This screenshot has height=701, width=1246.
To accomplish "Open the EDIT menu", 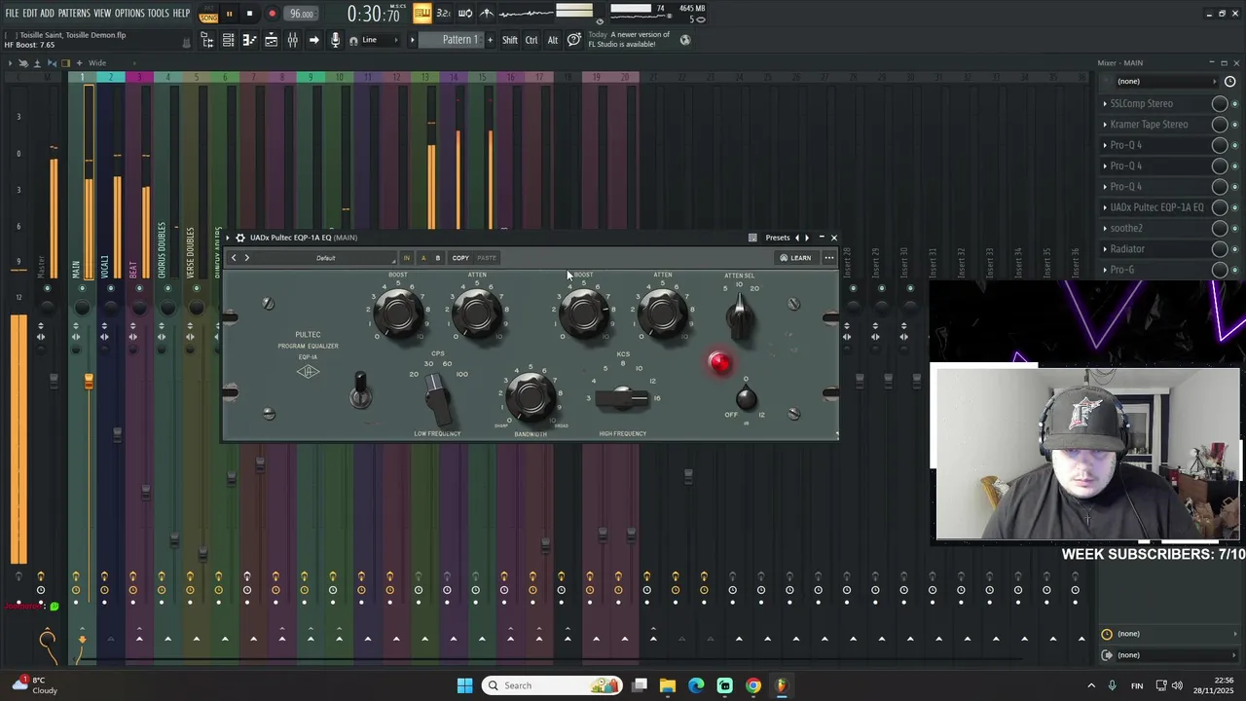I will pos(29,14).
